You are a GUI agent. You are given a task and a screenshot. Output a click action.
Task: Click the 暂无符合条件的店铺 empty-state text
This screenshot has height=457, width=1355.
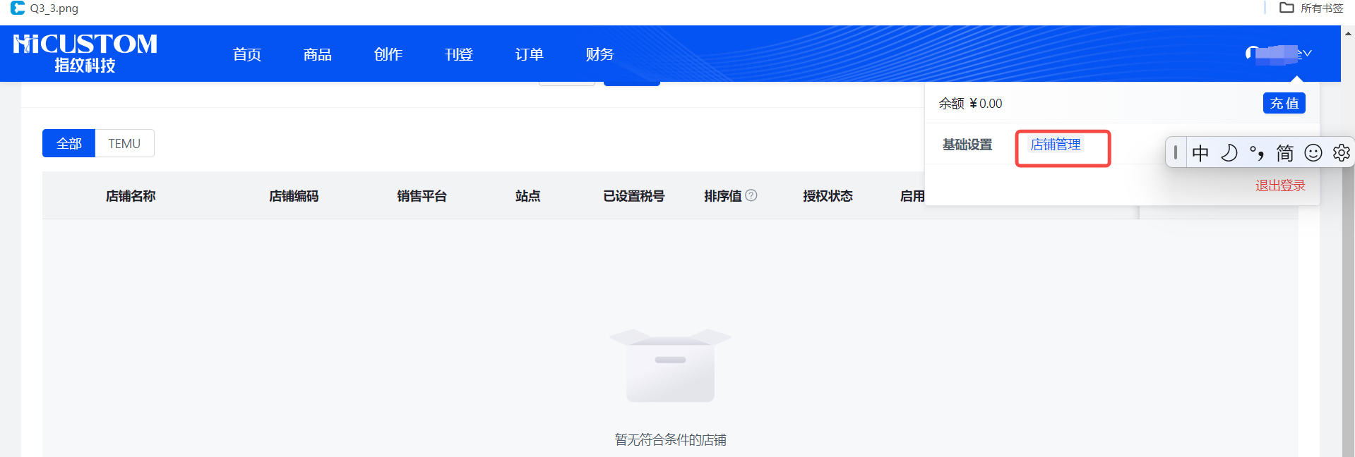coord(670,440)
